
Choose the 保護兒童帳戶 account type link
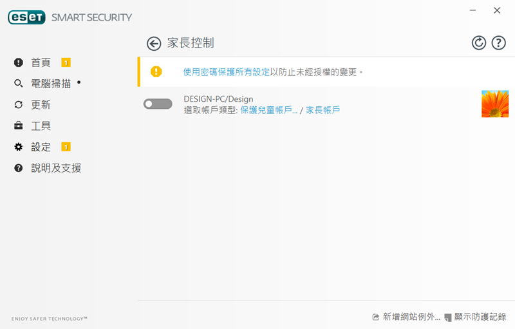(x=268, y=110)
